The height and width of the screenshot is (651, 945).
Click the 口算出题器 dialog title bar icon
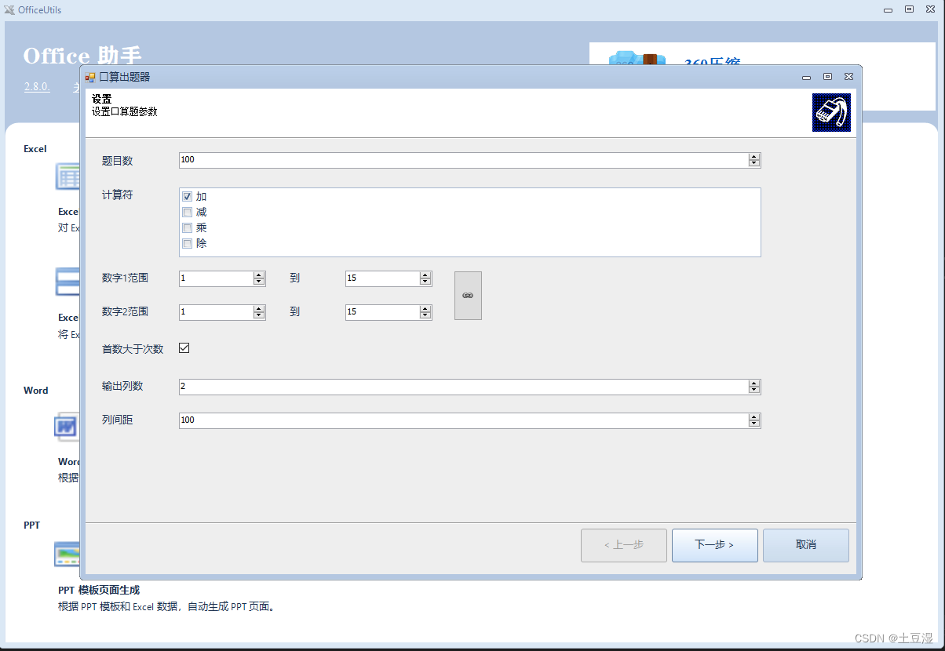click(90, 77)
